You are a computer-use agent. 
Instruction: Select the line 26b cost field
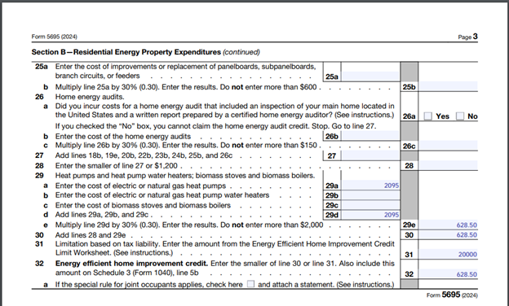(x=370, y=135)
